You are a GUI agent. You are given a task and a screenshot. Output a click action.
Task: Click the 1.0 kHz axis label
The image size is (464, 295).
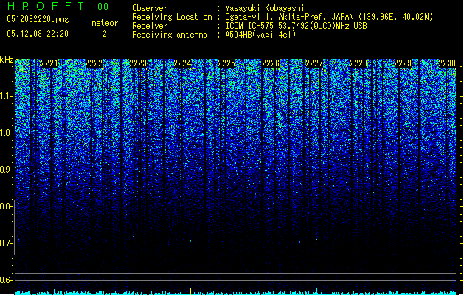[7, 133]
